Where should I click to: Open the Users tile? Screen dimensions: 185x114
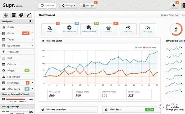pos(50,29)
